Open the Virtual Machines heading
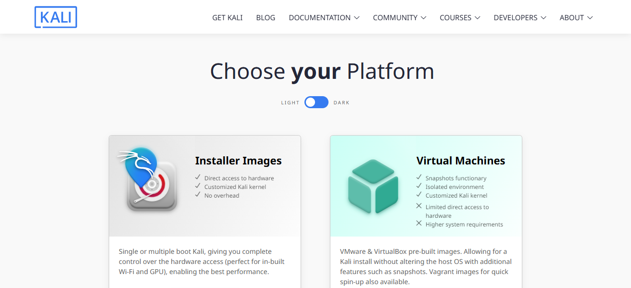This screenshot has height=288, width=631. (x=461, y=161)
